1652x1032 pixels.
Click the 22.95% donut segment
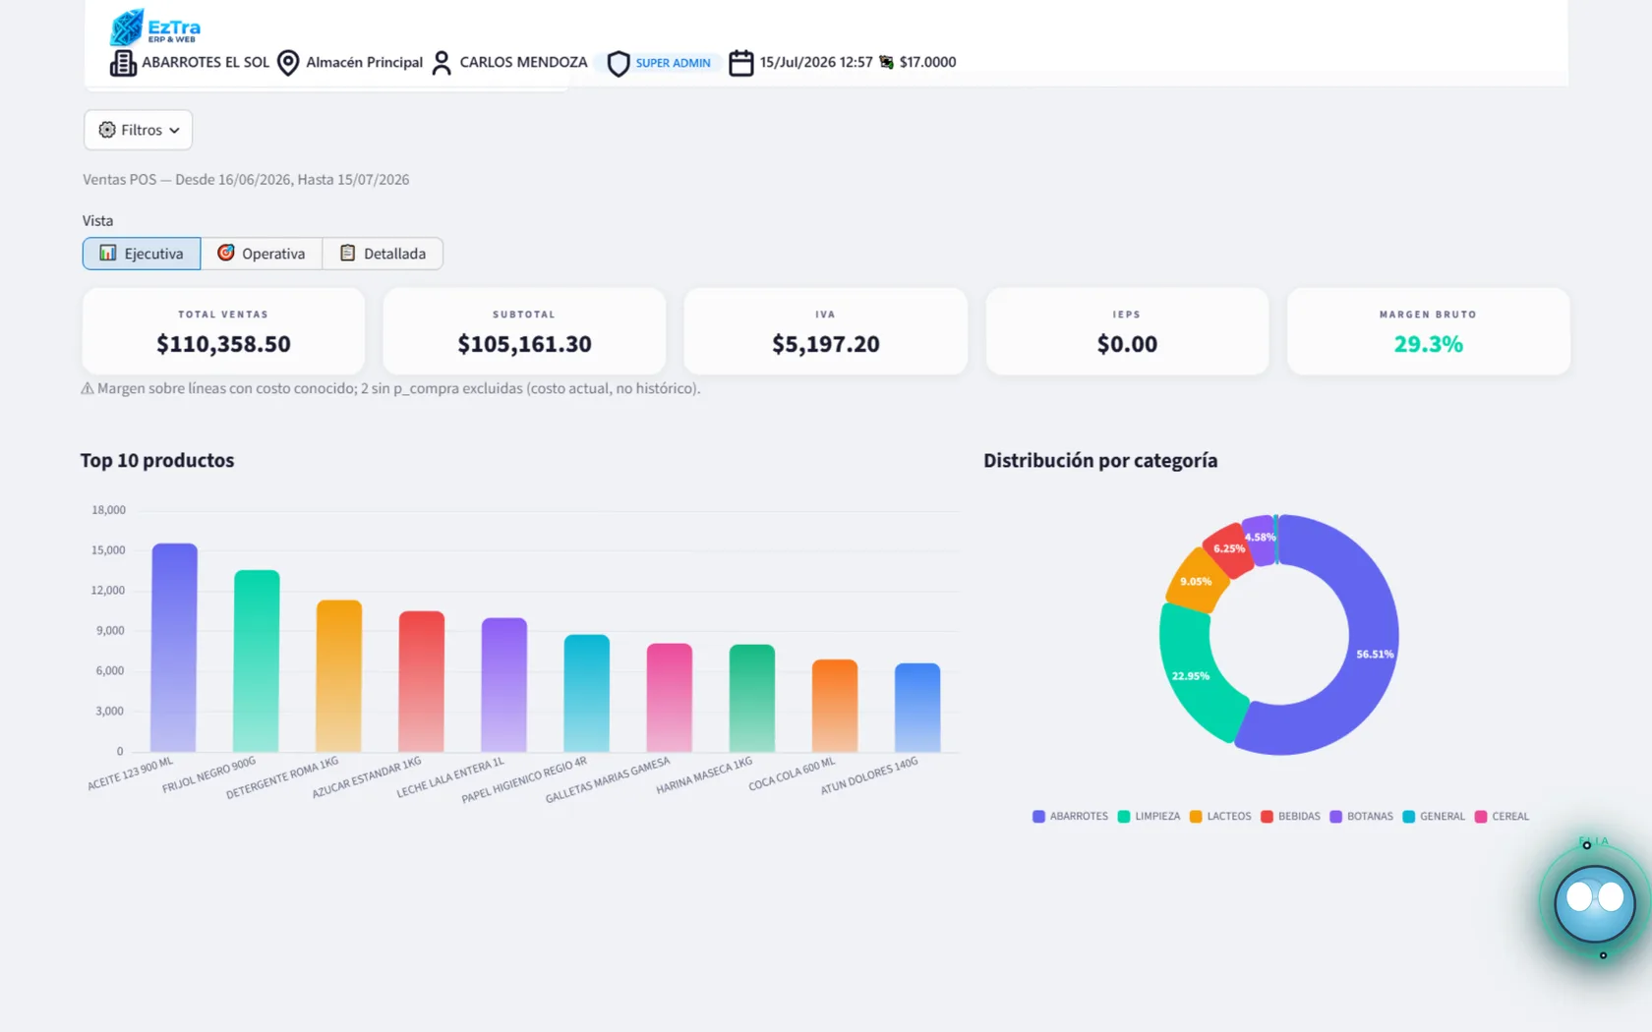point(1193,676)
